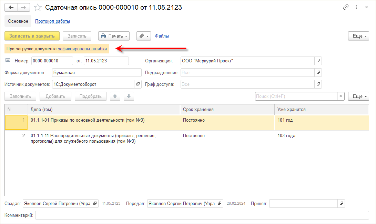Sort by Срок хранения column header
376x224 pixels.
point(227,109)
